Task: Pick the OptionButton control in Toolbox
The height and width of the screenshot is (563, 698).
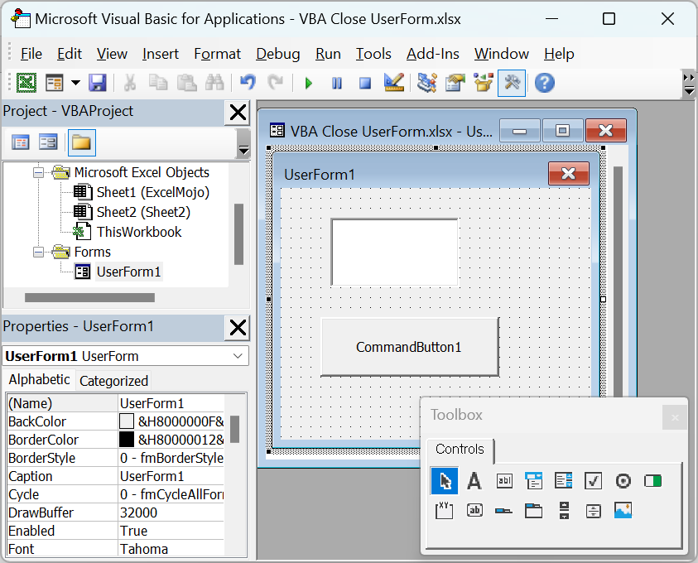Action: [x=623, y=481]
